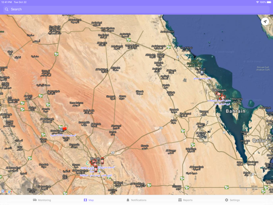The width and height of the screenshot is (273, 205).
Task: Open the Notifications tab
Action: tap(136, 200)
